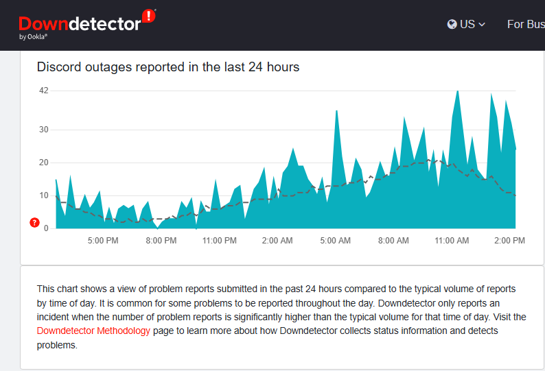Click the 11:00 PM axis label
This screenshot has height=371, width=545.
click(220, 241)
